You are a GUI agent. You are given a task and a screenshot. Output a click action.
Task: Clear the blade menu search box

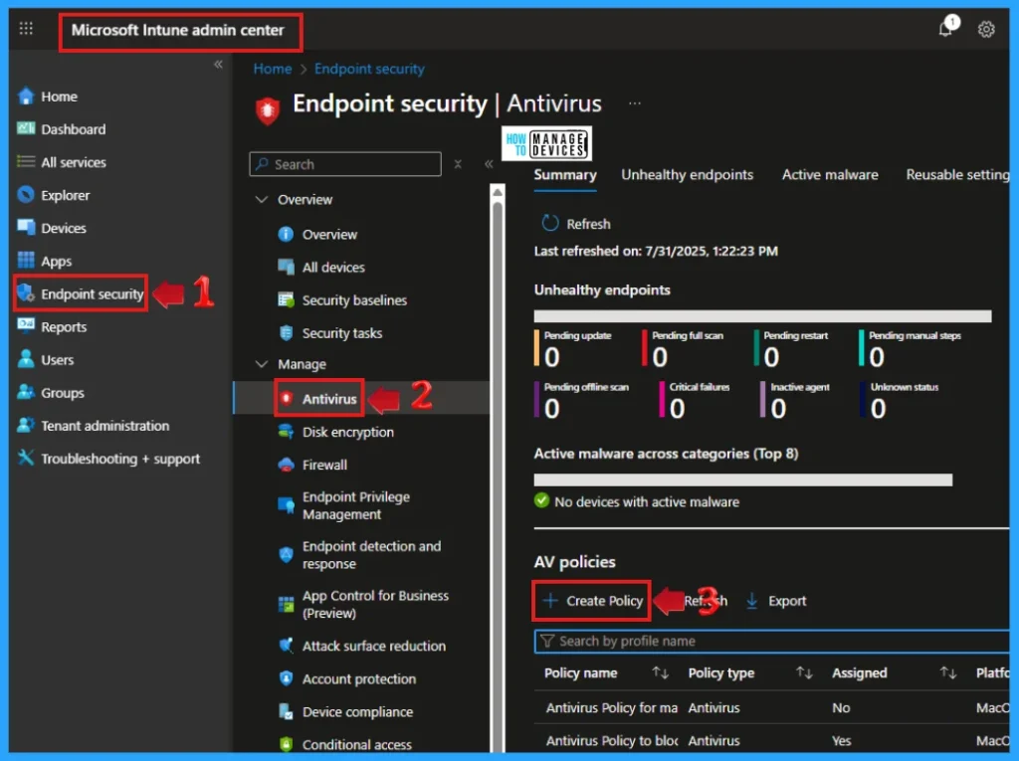coord(458,164)
